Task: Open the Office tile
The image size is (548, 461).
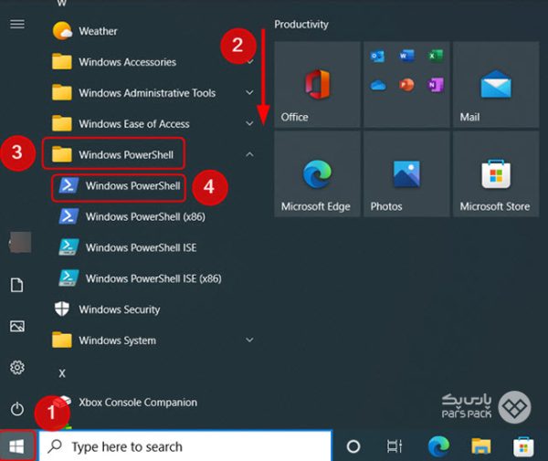Action: point(316,85)
